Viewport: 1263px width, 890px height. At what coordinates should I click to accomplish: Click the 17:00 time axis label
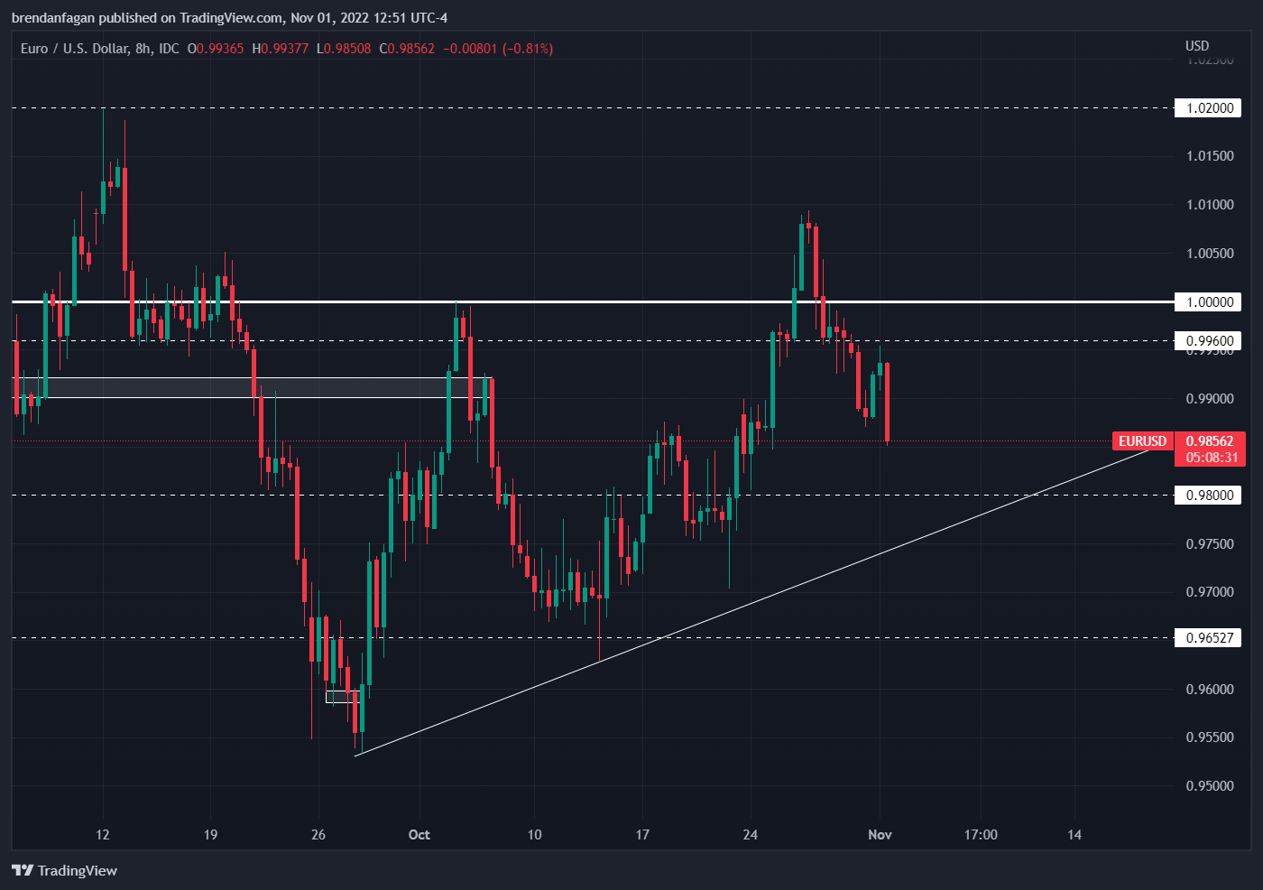tap(981, 835)
